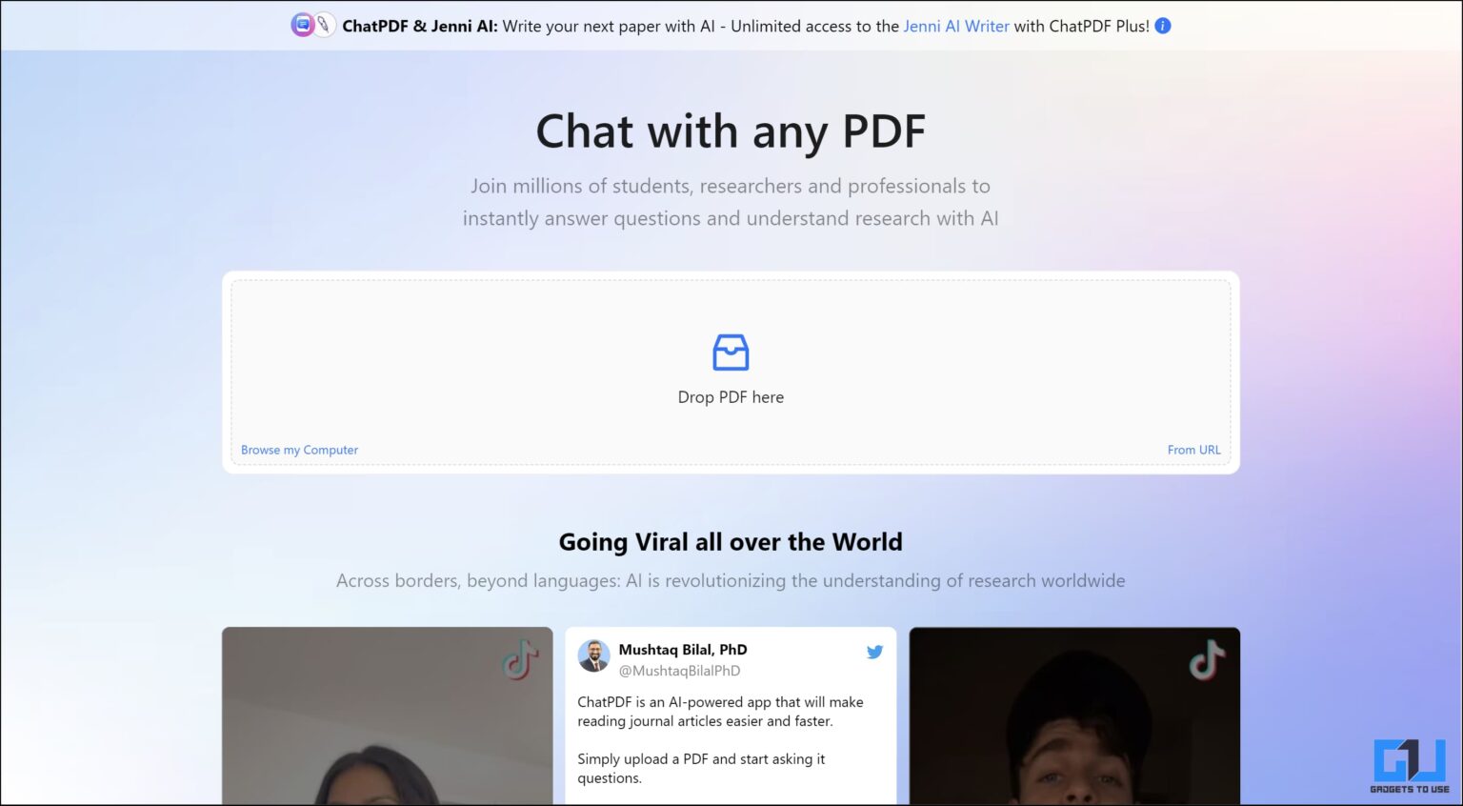The height and width of the screenshot is (806, 1463).
Task: Click the TikTok logo on the right video
Action: click(1208, 659)
